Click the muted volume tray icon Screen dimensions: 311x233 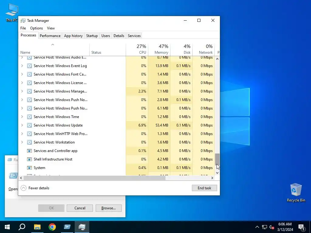[x=272, y=227]
